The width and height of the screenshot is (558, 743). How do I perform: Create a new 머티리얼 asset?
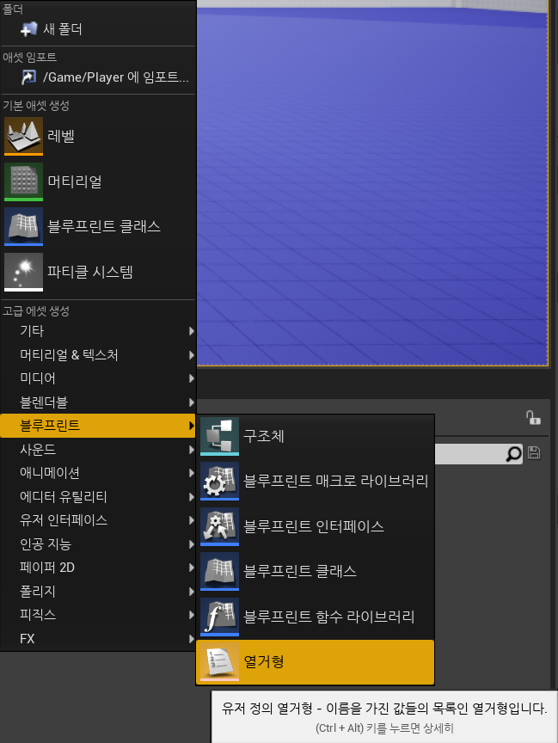(98, 181)
